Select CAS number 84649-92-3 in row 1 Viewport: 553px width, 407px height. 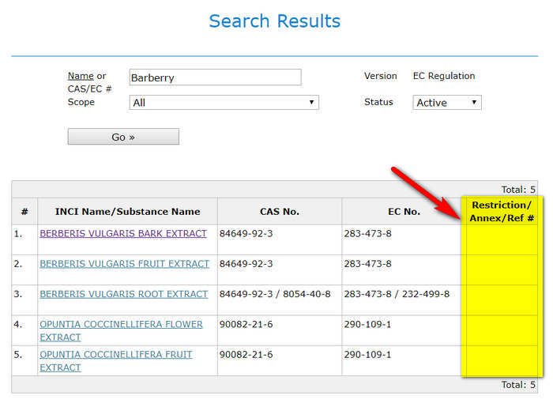pyautogui.click(x=246, y=233)
